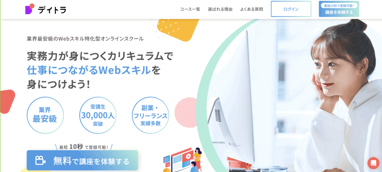Click the ログイン button

[x=291, y=9]
